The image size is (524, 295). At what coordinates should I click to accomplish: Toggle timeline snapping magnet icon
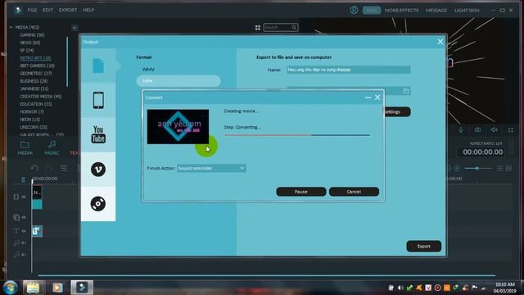click(x=23, y=179)
